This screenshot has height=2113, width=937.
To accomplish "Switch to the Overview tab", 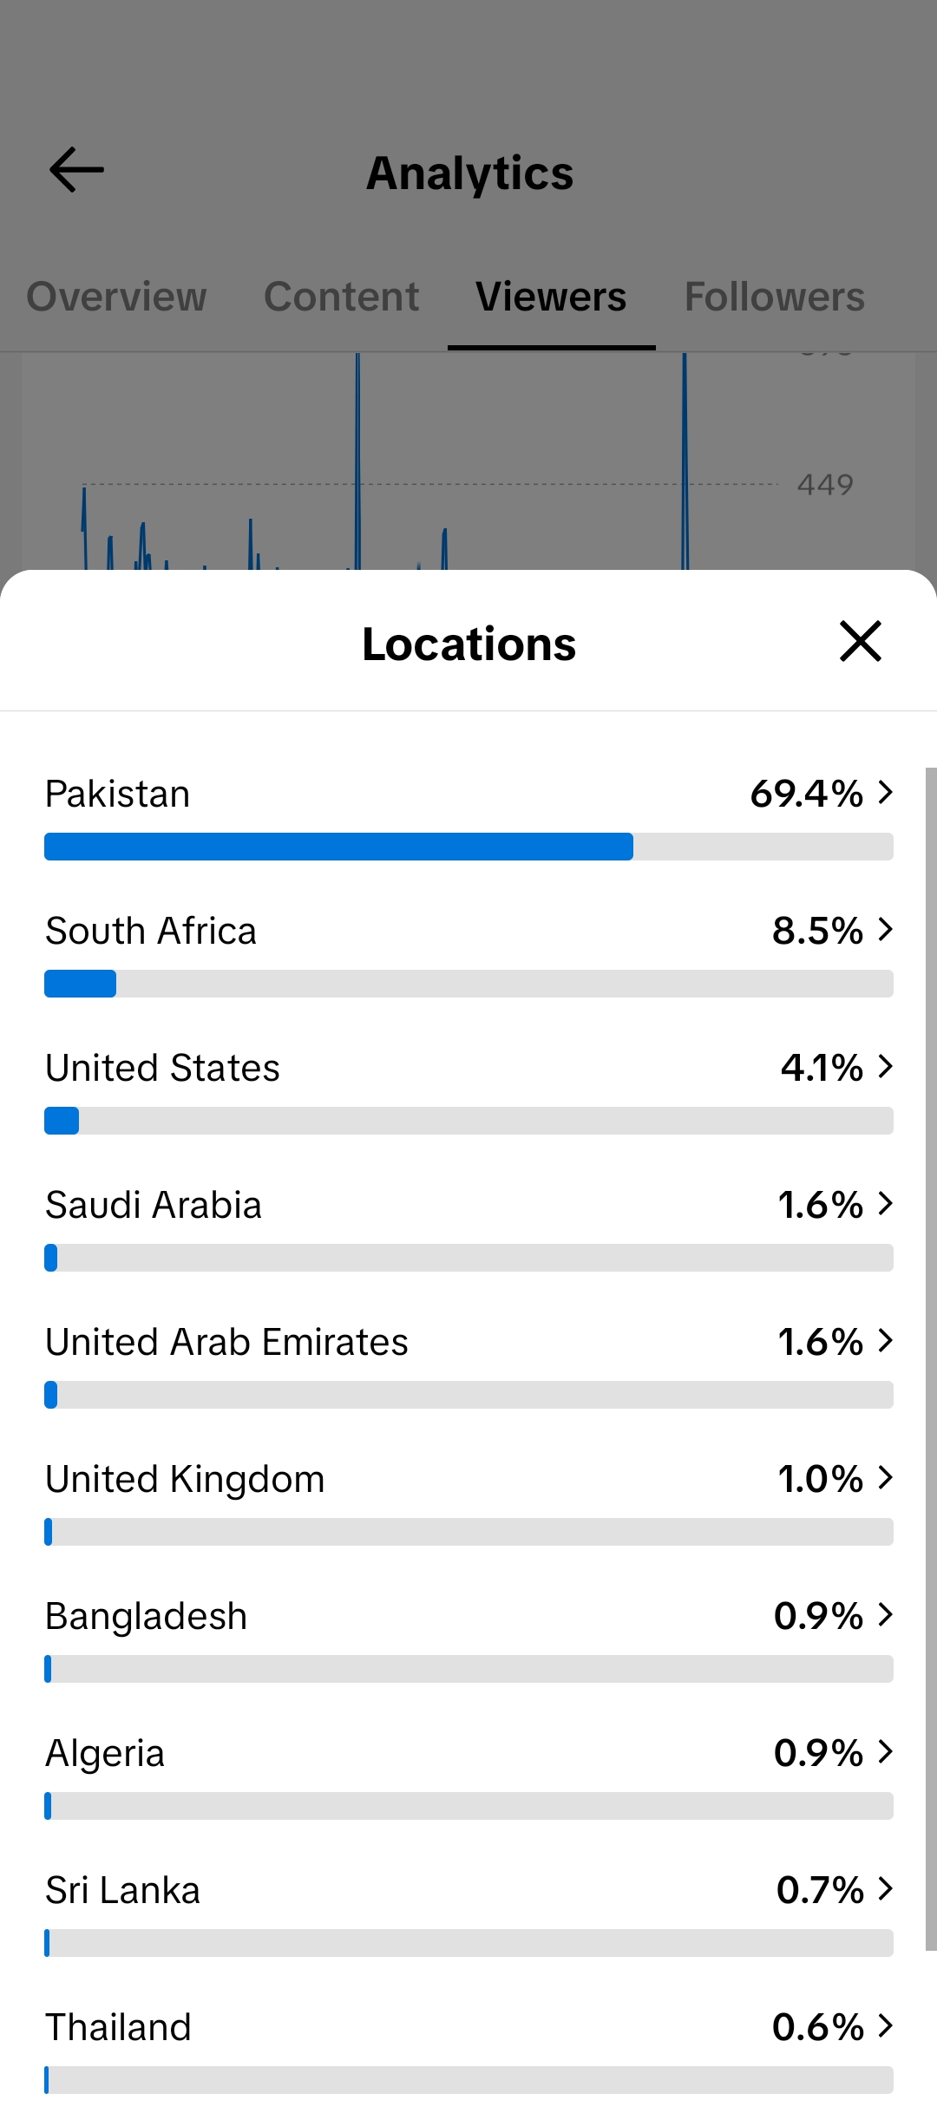I will [116, 297].
